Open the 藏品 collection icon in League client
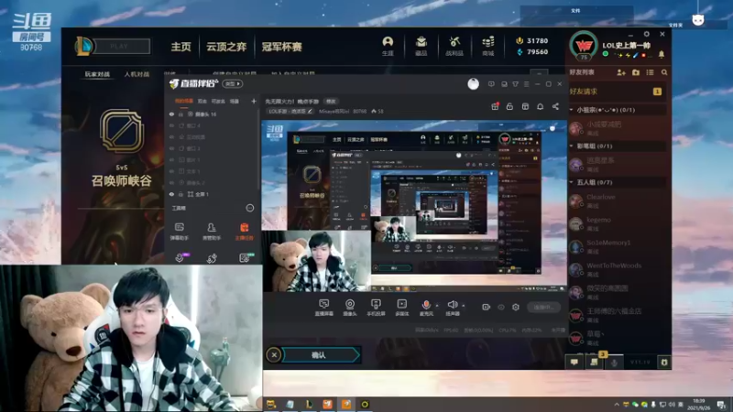733x412 pixels. tap(421, 46)
